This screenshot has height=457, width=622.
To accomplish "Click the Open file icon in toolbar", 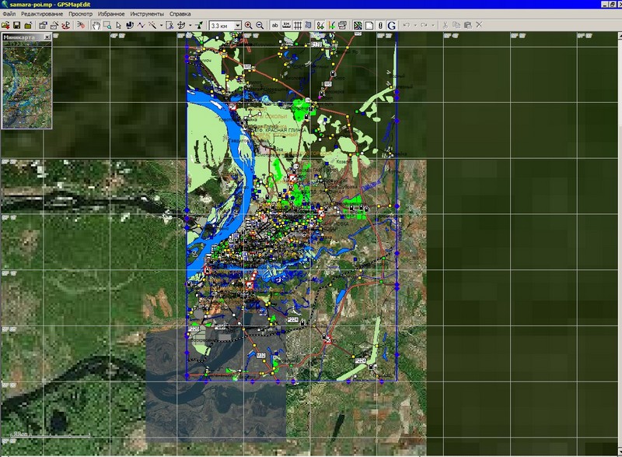I will [5, 25].
